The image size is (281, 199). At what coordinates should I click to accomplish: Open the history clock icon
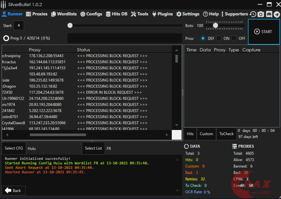click(253, 14)
